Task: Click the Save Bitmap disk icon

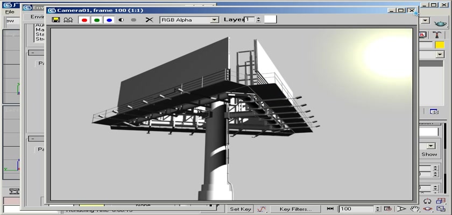Action: click(55, 20)
